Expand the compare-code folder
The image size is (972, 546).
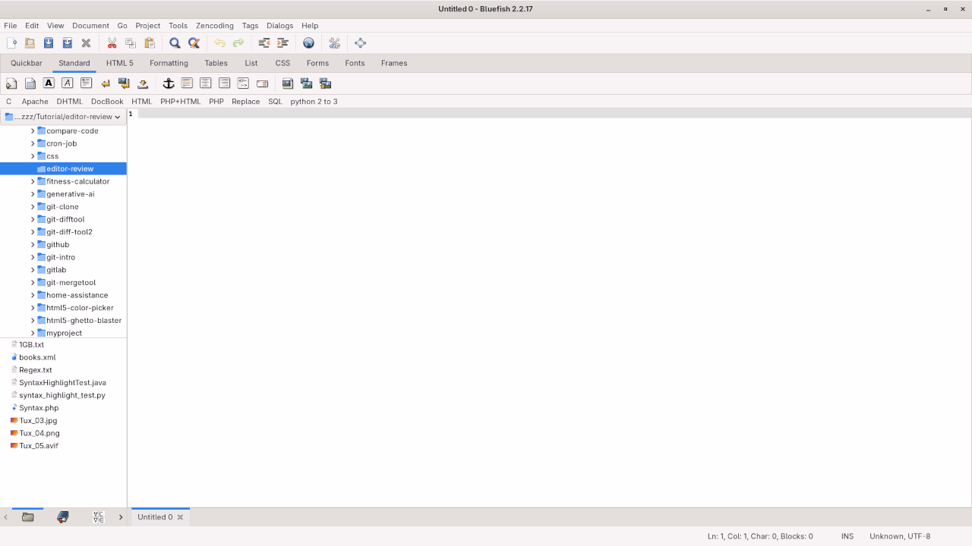(33, 131)
